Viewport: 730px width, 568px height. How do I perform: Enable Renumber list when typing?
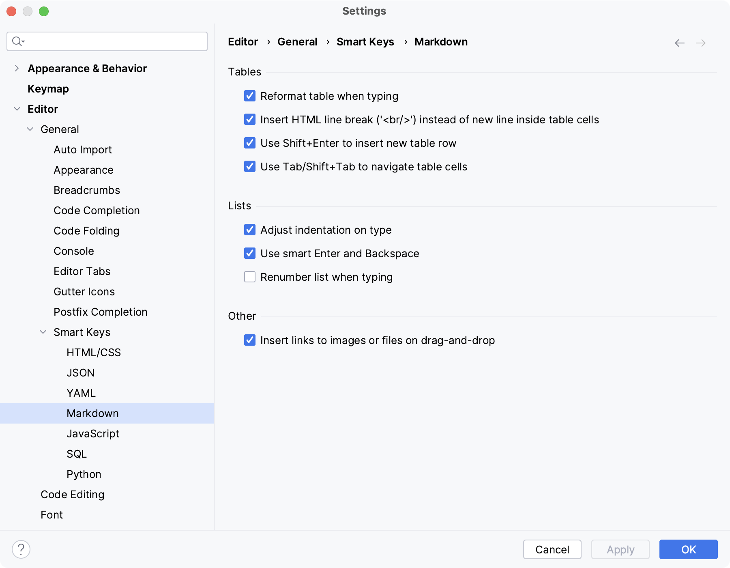click(x=249, y=277)
